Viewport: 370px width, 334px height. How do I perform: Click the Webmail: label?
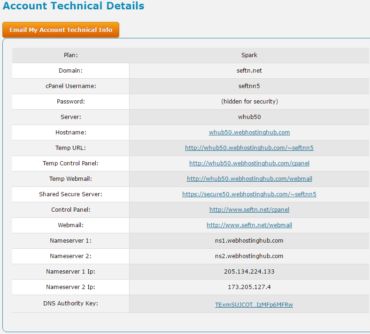(70, 225)
